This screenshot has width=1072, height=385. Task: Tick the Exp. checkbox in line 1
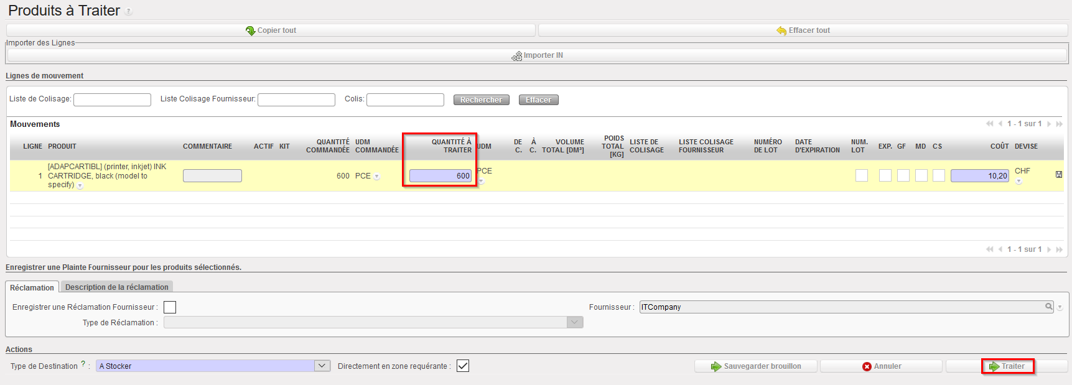pos(885,175)
